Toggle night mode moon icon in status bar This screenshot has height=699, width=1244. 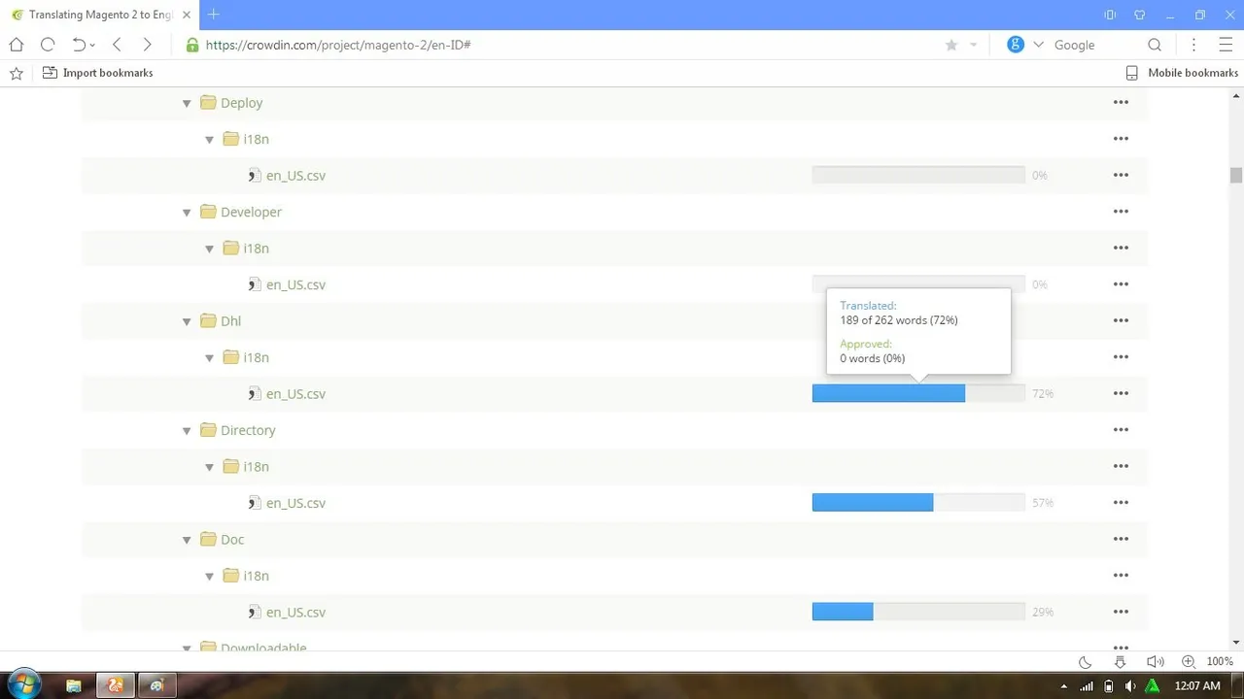1086,662
